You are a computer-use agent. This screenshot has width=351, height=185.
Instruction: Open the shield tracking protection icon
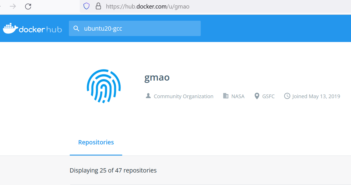(x=86, y=6)
